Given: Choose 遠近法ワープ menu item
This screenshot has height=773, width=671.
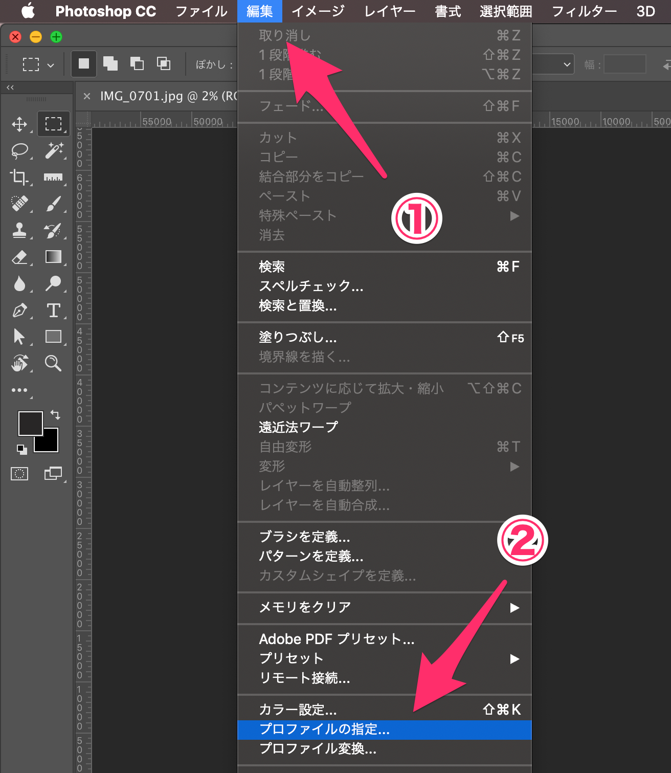Looking at the screenshot, I should (385, 427).
